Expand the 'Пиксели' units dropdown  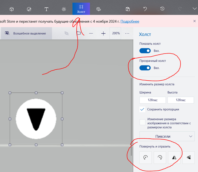coord(167,136)
